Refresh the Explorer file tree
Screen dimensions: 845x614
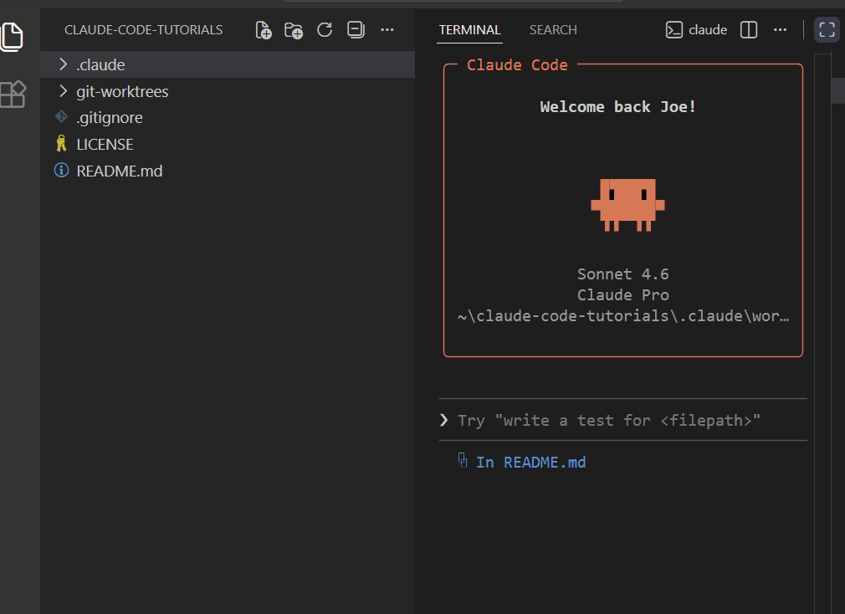(325, 29)
